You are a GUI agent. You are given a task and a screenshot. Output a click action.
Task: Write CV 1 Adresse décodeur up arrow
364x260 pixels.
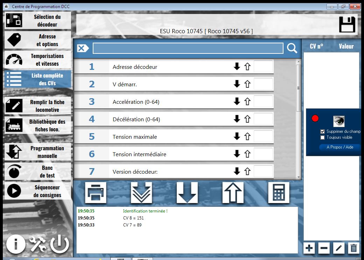(247, 66)
